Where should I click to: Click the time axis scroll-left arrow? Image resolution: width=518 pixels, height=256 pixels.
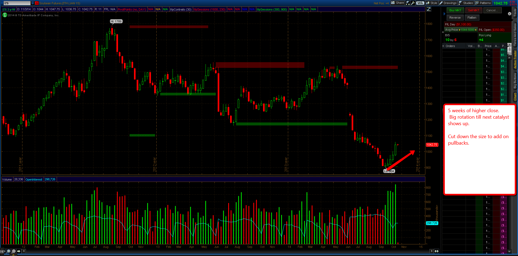click(x=24, y=251)
